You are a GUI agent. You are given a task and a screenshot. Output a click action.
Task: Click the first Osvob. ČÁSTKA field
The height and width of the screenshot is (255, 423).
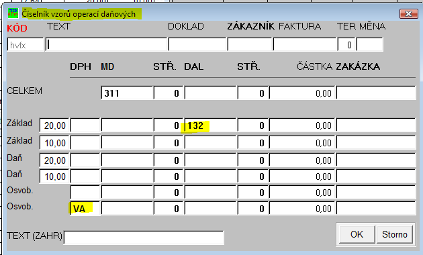[x=302, y=192]
